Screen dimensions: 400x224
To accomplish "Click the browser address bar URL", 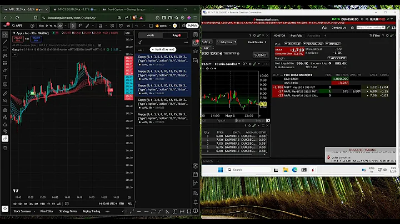I will (x=72, y=18).
